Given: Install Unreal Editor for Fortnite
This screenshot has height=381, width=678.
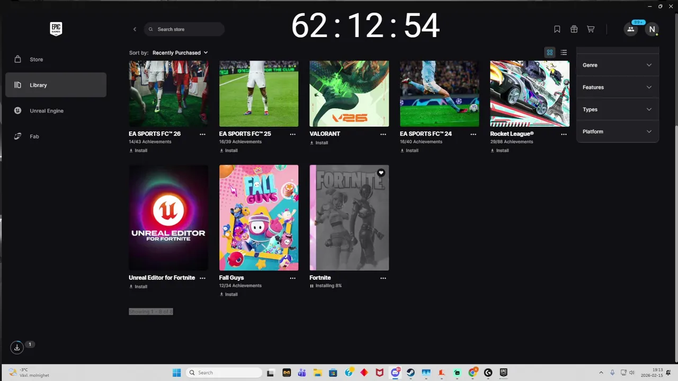Looking at the screenshot, I should coord(138,287).
